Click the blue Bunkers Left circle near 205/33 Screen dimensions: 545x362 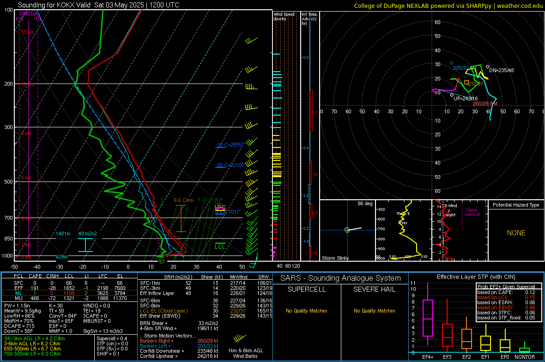[452, 63]
